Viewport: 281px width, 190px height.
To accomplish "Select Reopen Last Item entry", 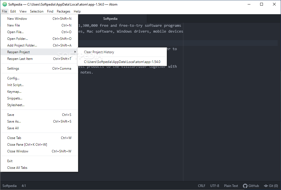I will click(x=39, y=59).
